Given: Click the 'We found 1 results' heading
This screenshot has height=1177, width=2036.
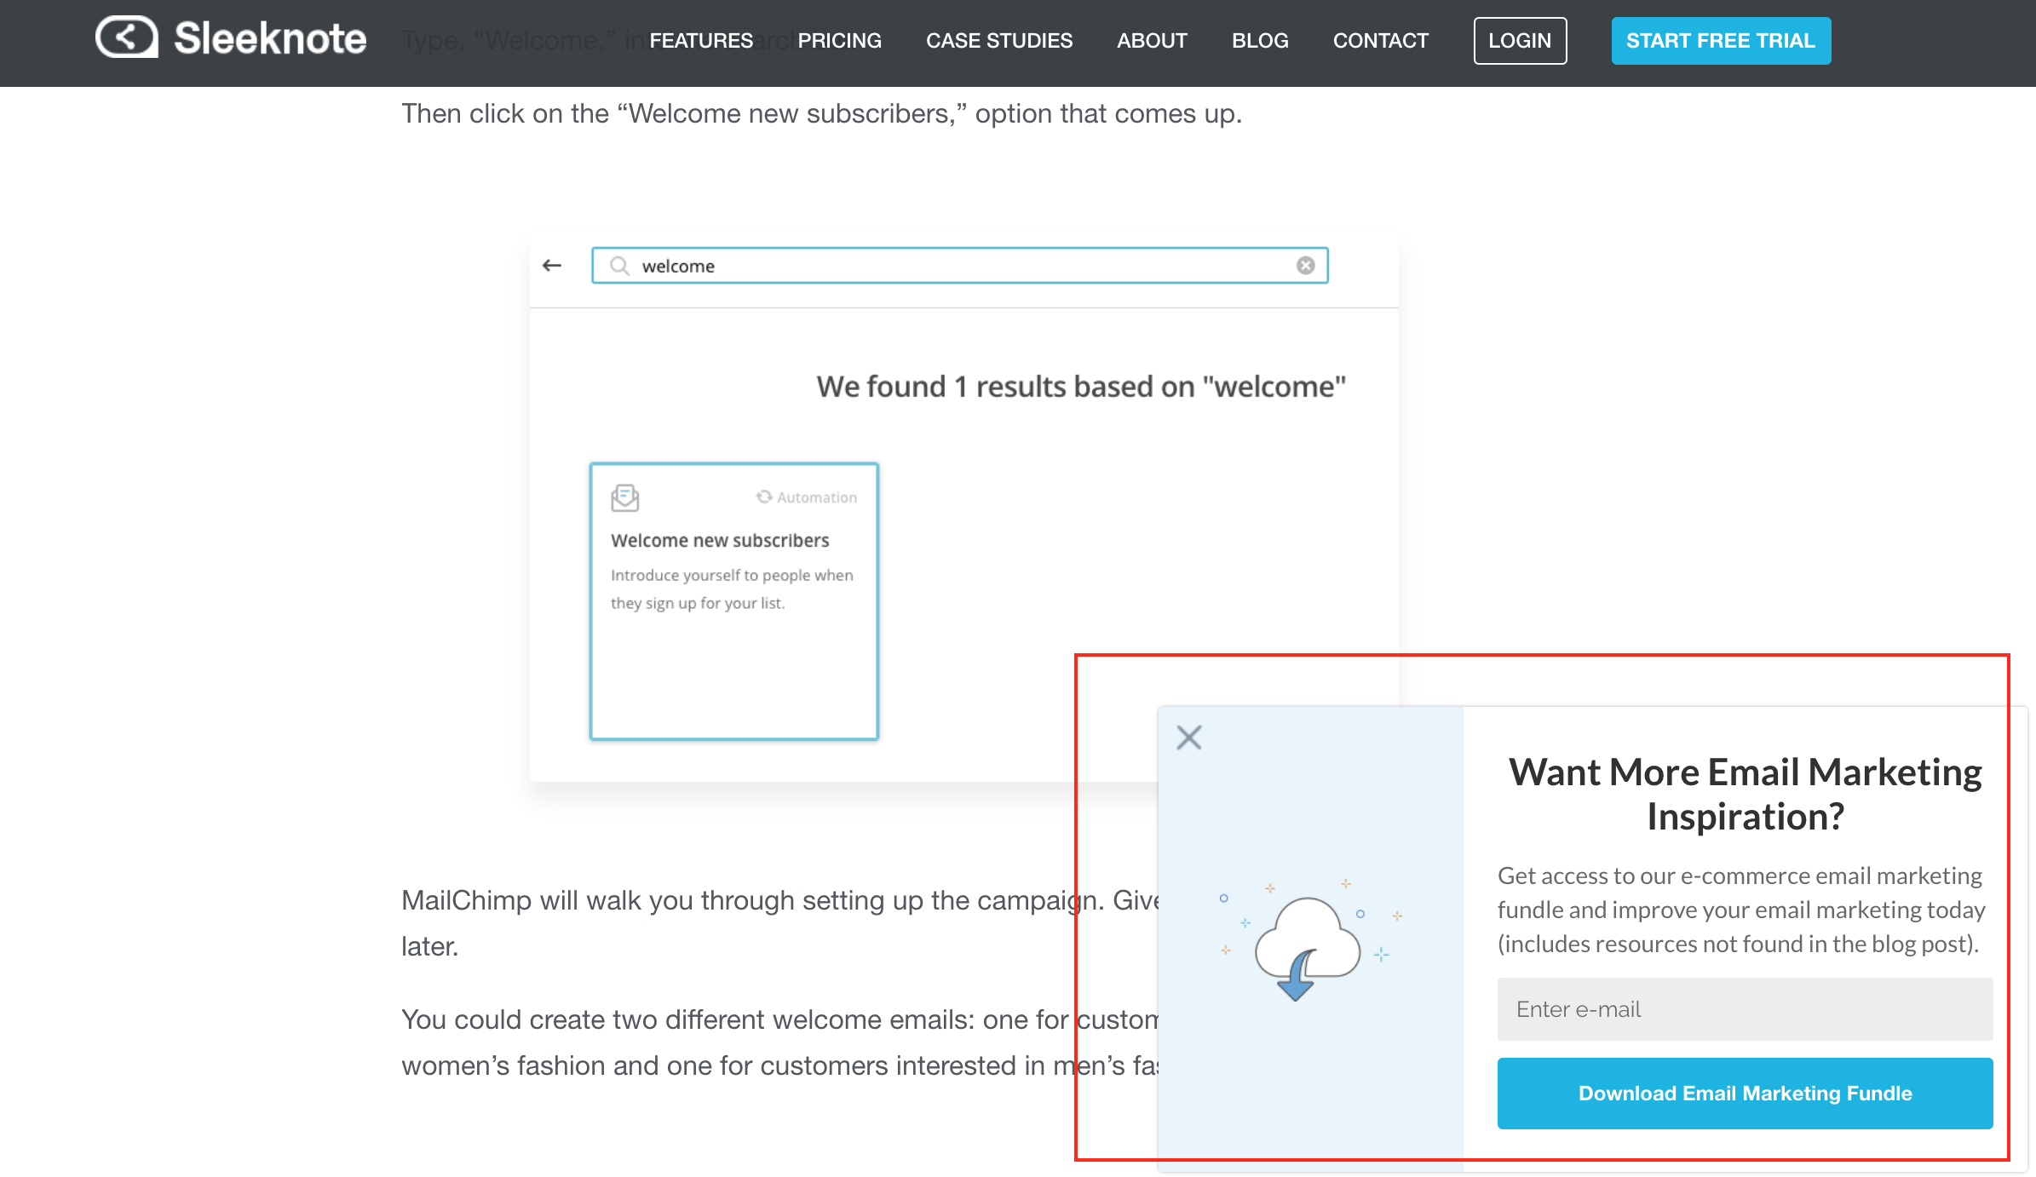Looking at the screenshot, I should click(x=1081, y=387).
